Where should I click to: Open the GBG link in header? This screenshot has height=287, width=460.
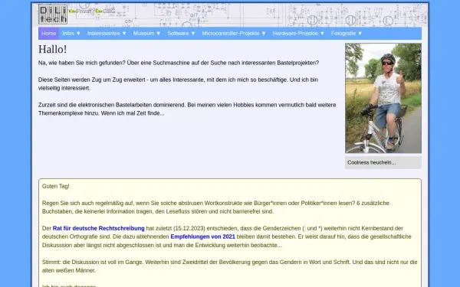[109, 11]
